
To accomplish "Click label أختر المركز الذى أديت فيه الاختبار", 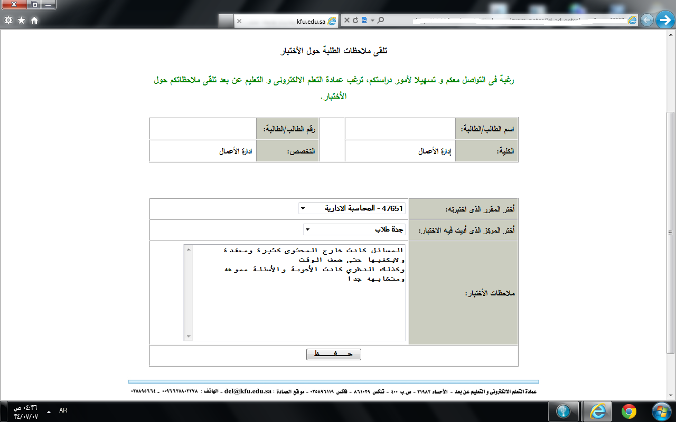I will pos(467,231).
